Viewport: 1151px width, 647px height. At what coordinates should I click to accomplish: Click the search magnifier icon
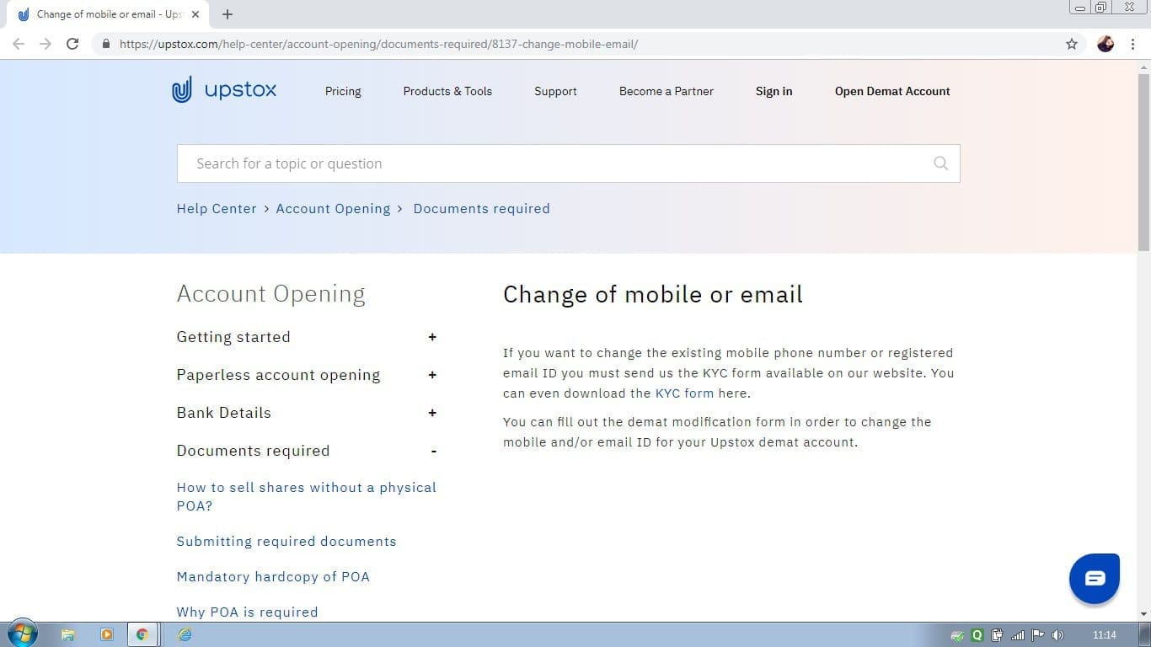click(x=941, y=163)
